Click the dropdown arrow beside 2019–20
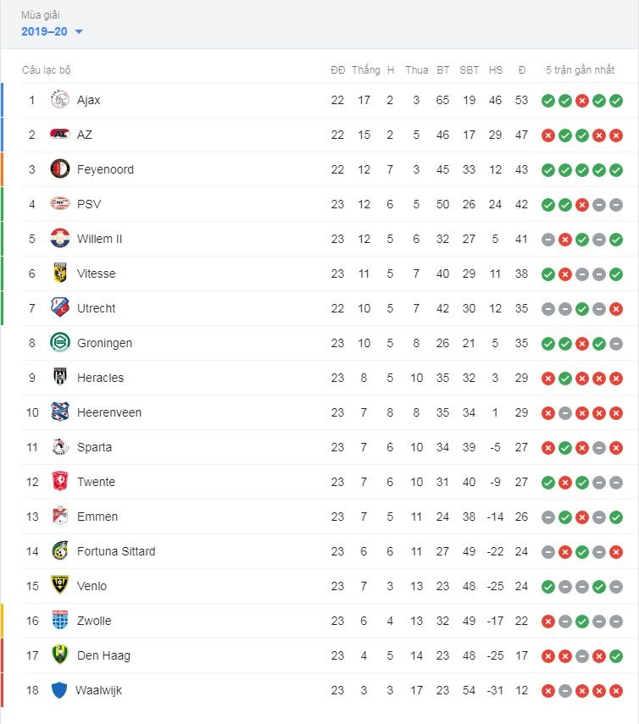639x724 pixels. (79, 32)
